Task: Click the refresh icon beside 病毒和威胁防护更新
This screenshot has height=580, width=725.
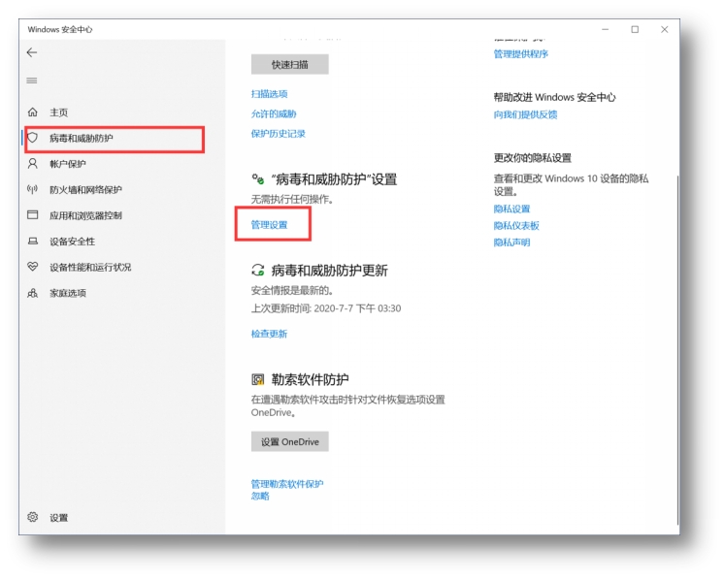Action: point(258,270)
